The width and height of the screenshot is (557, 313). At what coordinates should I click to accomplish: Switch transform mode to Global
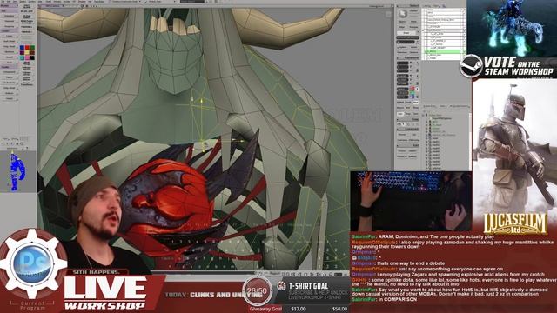[x=400, y=103]
